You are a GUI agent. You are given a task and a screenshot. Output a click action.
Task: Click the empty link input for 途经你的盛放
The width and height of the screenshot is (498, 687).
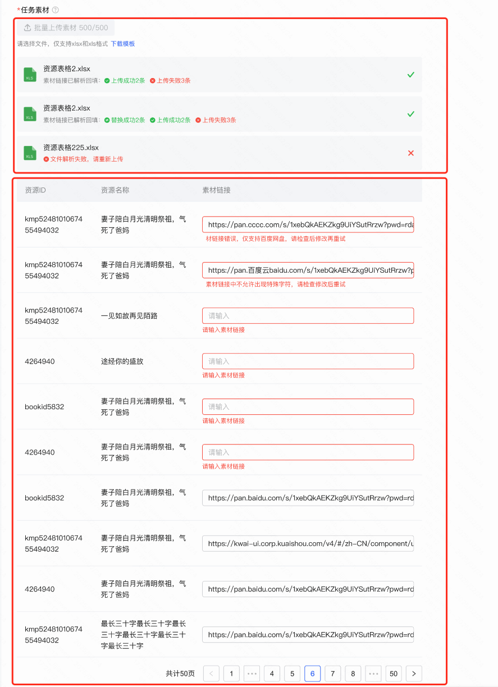(x=308, y=361)
